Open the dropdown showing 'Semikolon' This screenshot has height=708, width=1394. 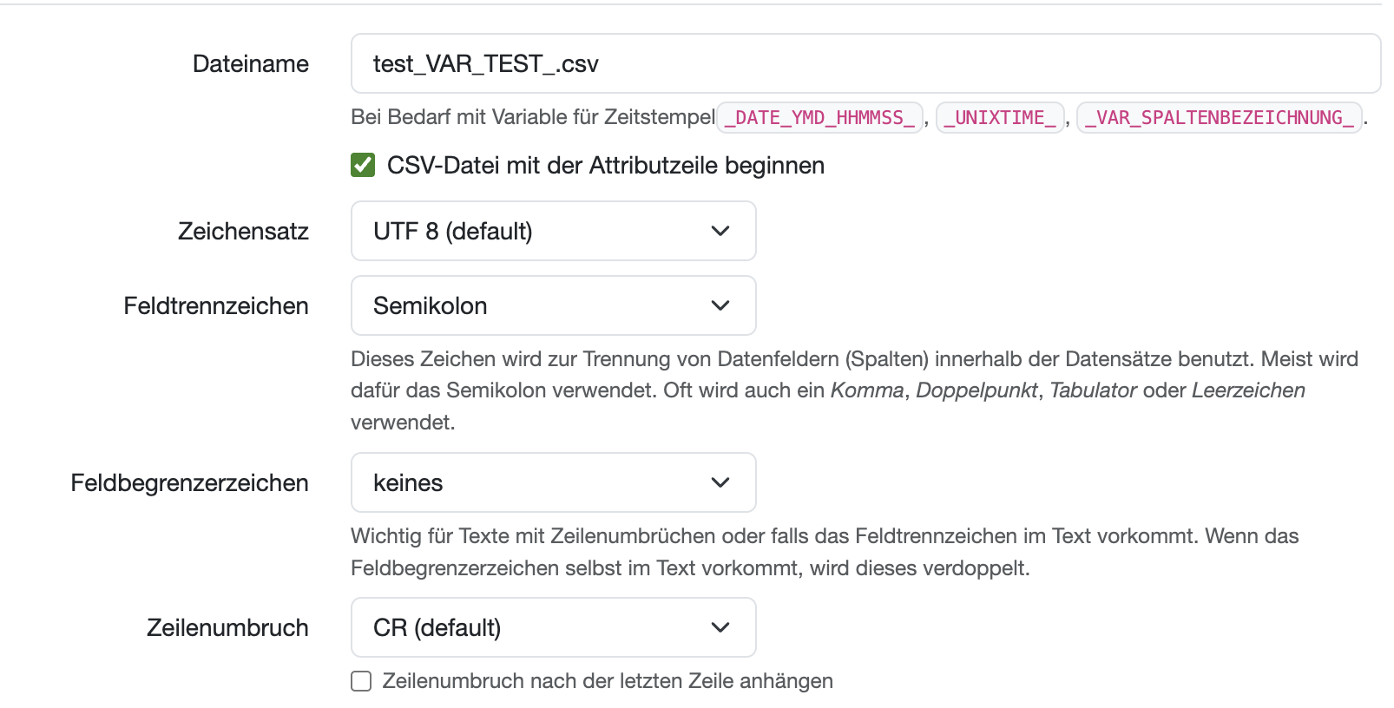click(x=553, y=305)
